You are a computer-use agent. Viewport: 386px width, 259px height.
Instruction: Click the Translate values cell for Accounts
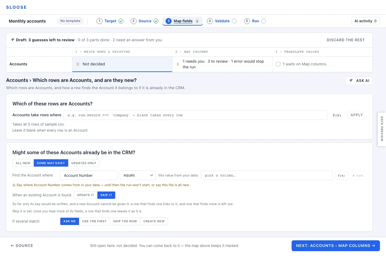322,64
